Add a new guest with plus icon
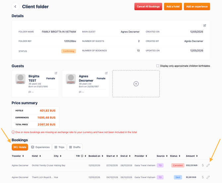This screenshot has height=183, width=222. click(x=136, y=84)
